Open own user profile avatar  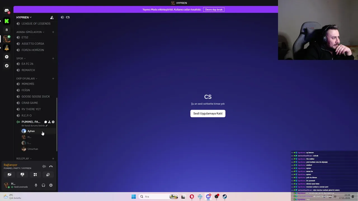point(6,185)
